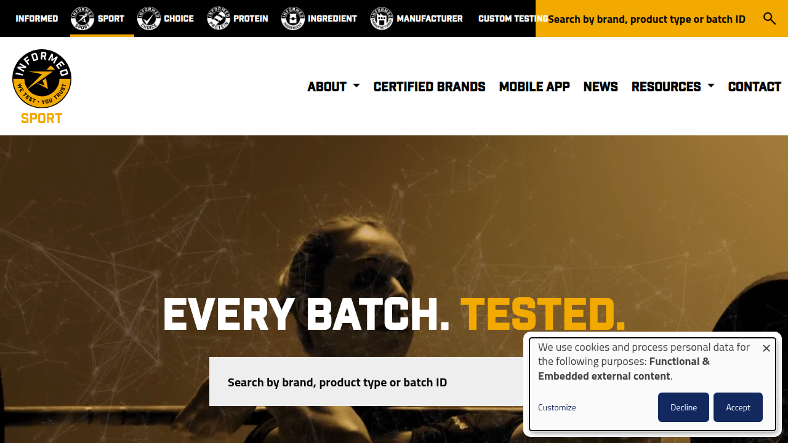Click the large Informed Sport site logo
788x443 pixels.
pos(42,87)
